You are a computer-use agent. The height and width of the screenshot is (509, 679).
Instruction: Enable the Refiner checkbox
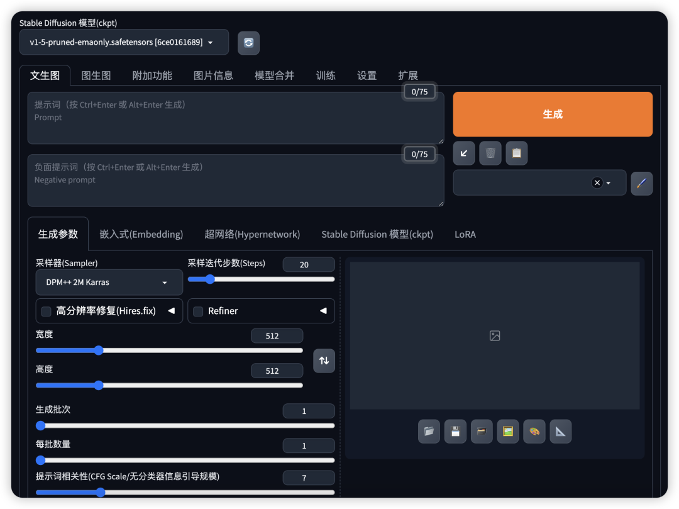point(198,311)
